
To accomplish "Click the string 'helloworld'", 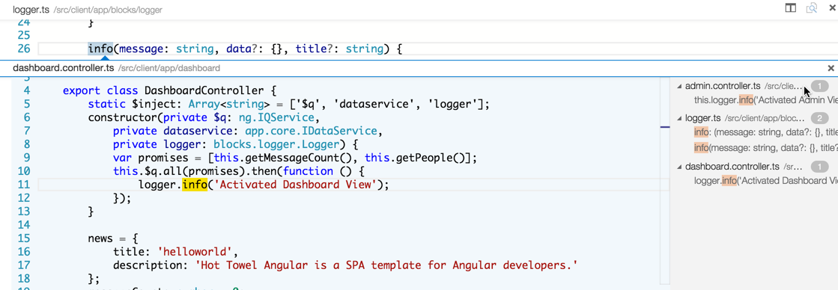I will pyautogui.click(x=195, y=252).
